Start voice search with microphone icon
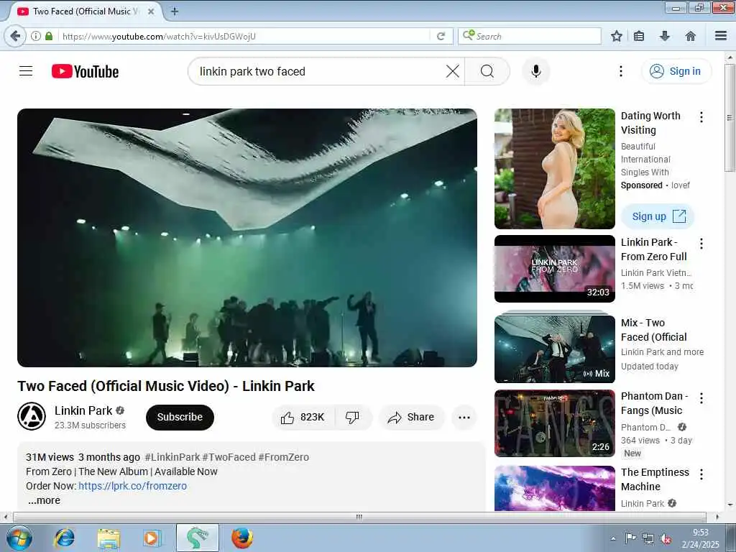This screenshot has width=736, height=552. click(x=536, y=71)
